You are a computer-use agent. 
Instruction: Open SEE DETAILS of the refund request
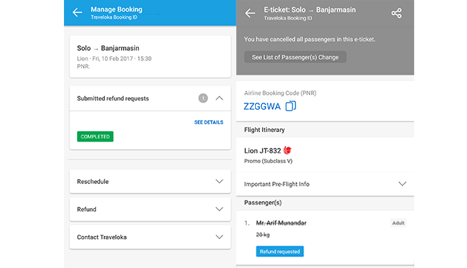(208, 122)
